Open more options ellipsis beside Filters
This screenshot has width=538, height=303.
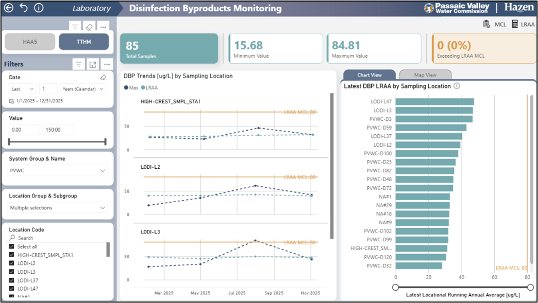click(x=107, y=64)
